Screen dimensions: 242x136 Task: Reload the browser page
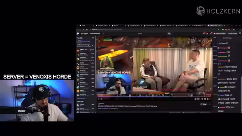click(84, 29)
